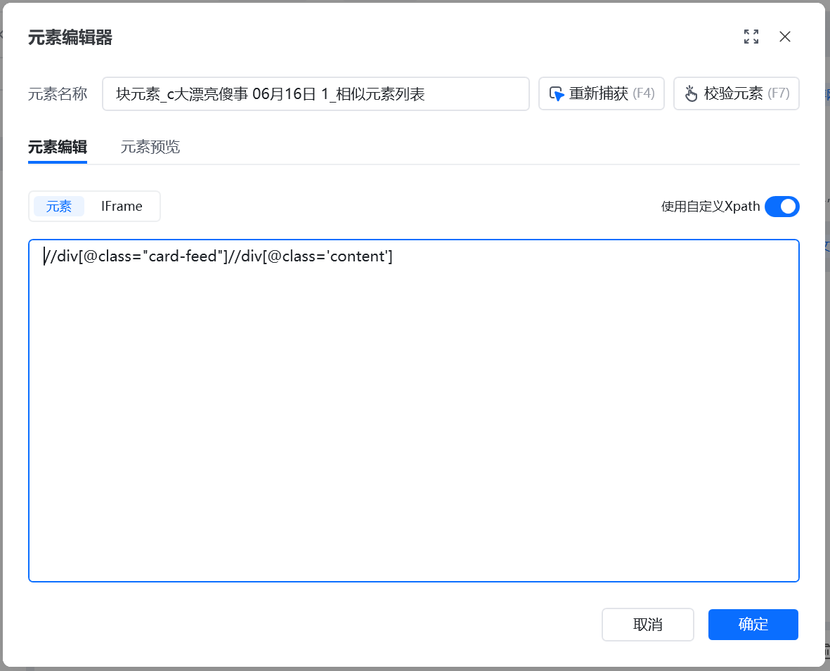The height and width of the screenshot is (671, 830).
Task: Select the 元素编辑 tab
Action: (57, 148)
